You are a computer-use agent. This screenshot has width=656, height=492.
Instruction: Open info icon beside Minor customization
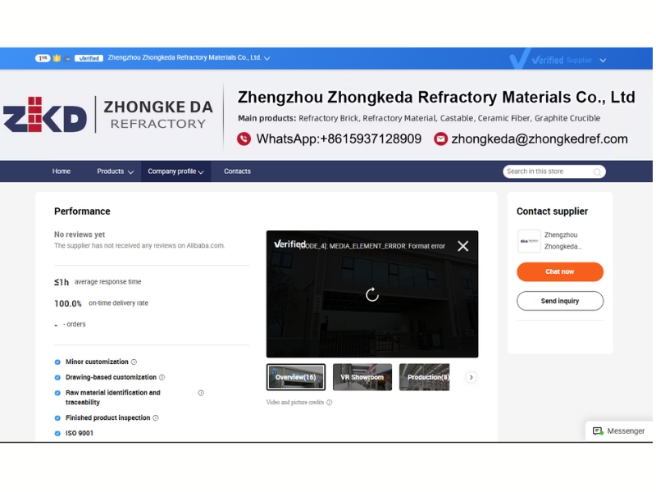coord(134,362)
